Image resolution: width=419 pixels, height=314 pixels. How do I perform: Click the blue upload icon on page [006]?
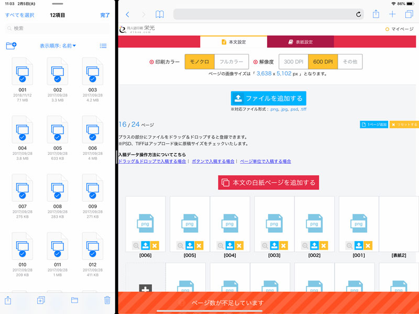(x=146, y=245)
